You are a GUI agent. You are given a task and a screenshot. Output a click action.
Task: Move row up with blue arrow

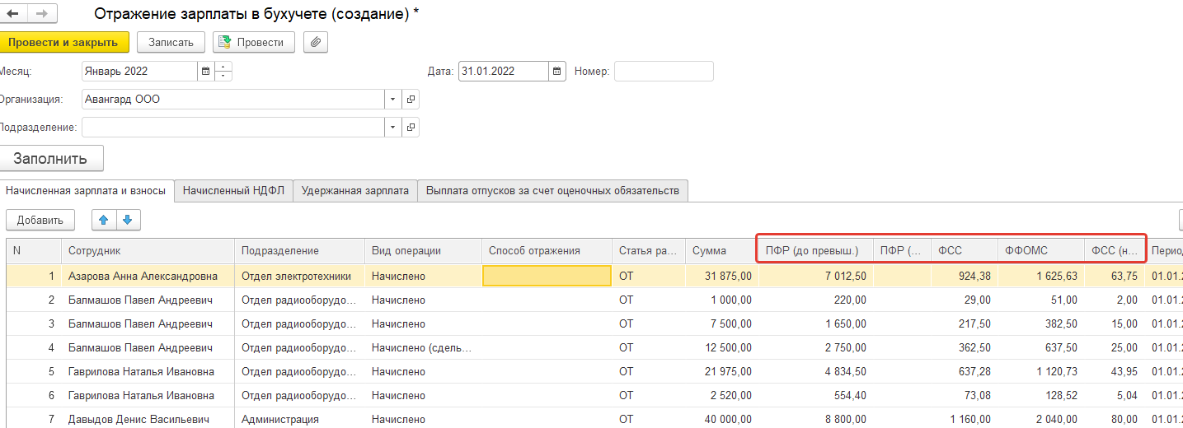click(103, 220)
